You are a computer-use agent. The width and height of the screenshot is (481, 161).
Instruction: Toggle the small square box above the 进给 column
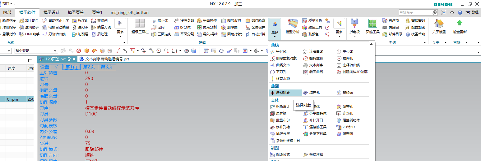point(30,60)
